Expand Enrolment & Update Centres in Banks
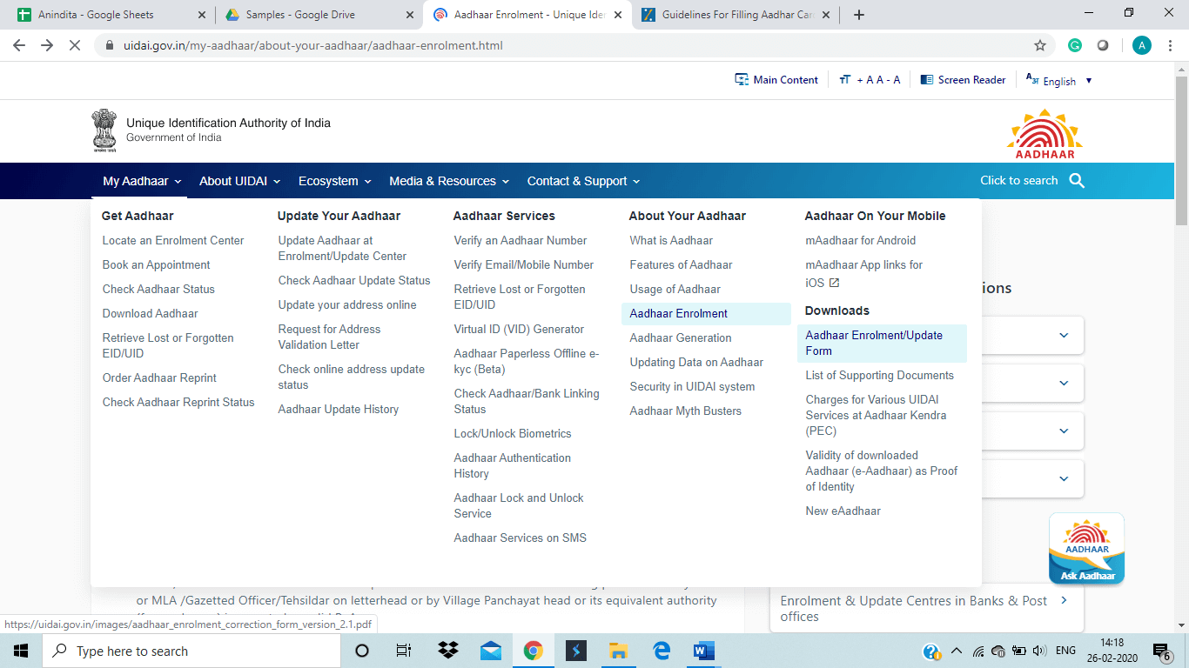This screenshot has width=1189, height=668. 925,608
